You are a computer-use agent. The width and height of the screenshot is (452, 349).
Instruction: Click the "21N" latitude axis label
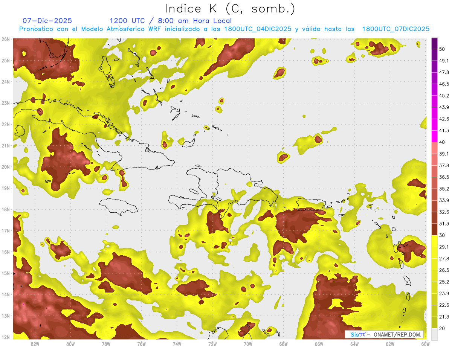pyautogui.click(x=6, y=145)
